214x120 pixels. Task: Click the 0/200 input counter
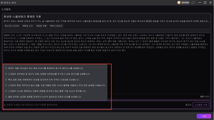pyautogui.click(x=189, y=105)
